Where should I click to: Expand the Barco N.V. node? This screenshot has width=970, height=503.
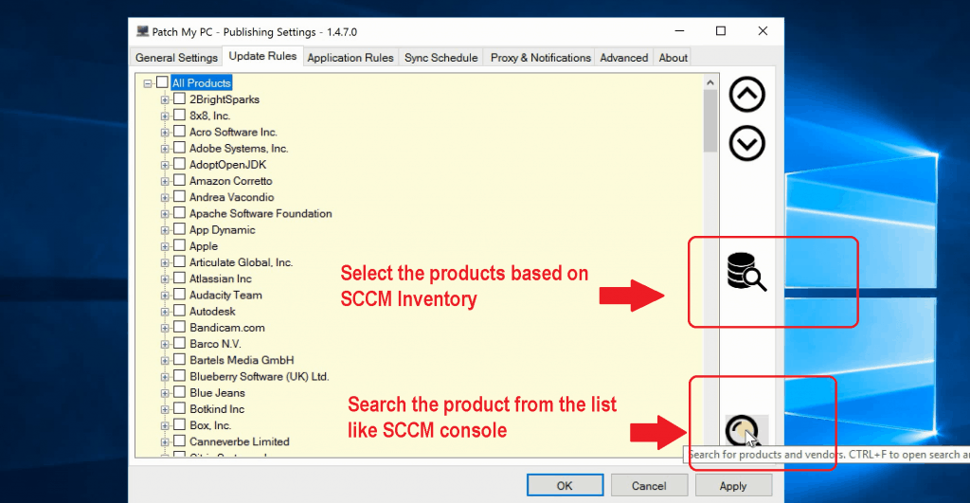point(165,345)
